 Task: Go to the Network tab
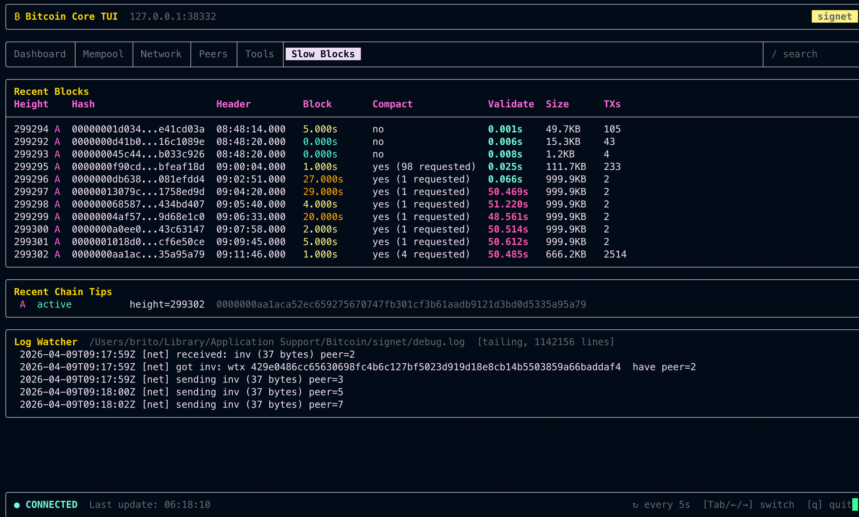click(x=161, y=54)
